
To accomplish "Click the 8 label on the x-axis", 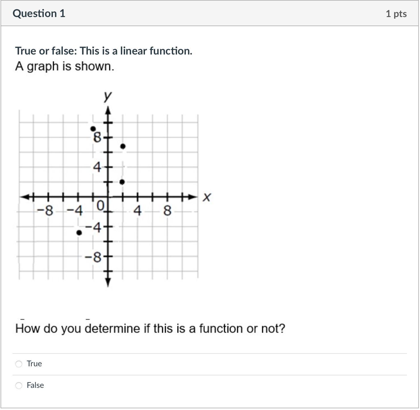I will [x=167, y=211].
